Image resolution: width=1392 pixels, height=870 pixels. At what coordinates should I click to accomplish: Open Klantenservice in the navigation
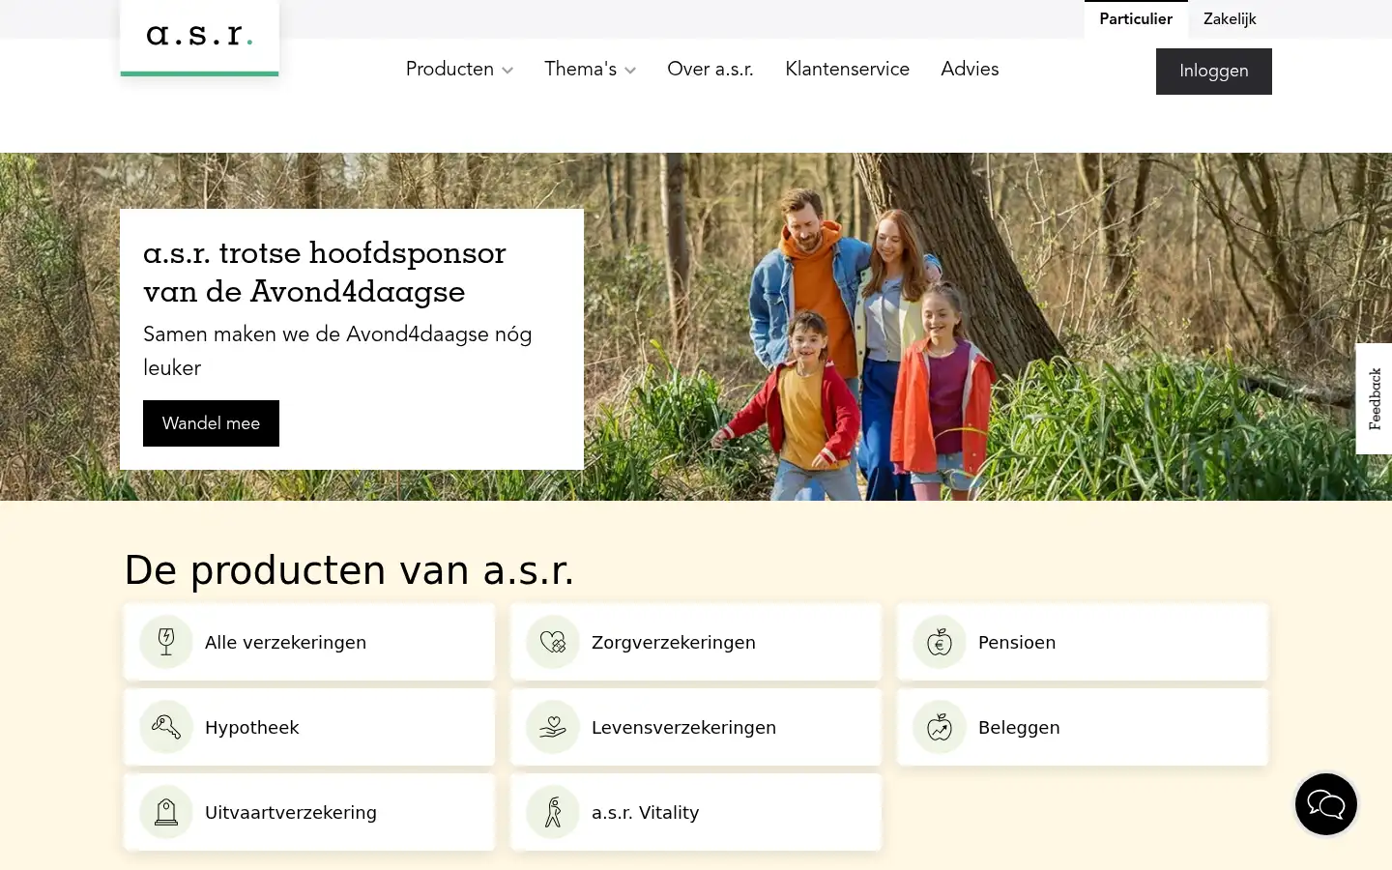[847, 69]
